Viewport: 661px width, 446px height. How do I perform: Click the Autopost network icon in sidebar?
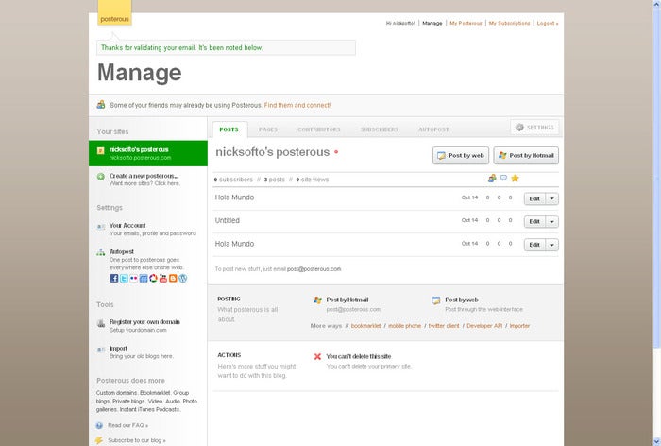(101, 252)
